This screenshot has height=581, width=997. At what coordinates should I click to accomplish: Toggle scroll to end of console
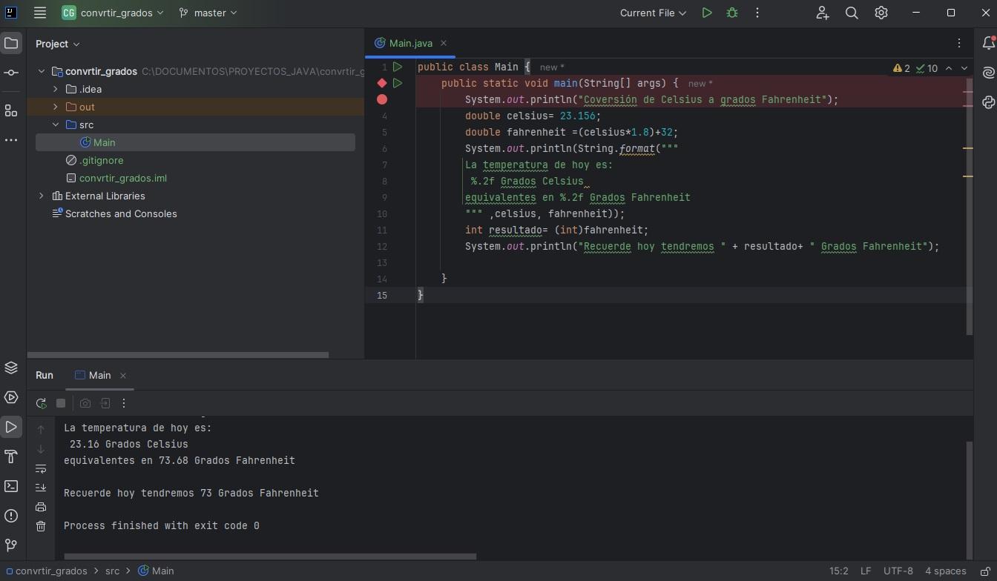41,488
